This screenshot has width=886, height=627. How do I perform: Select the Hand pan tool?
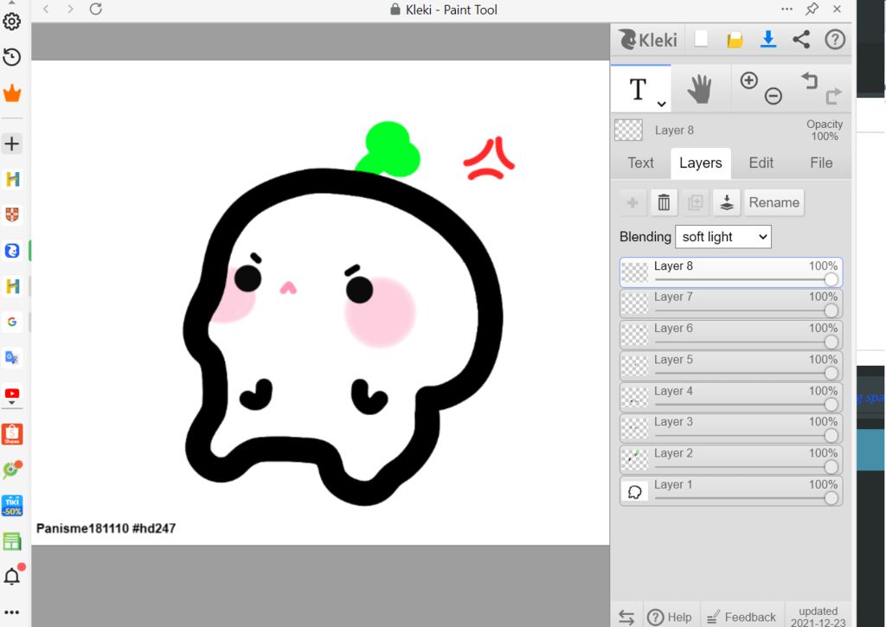[699, 89]
